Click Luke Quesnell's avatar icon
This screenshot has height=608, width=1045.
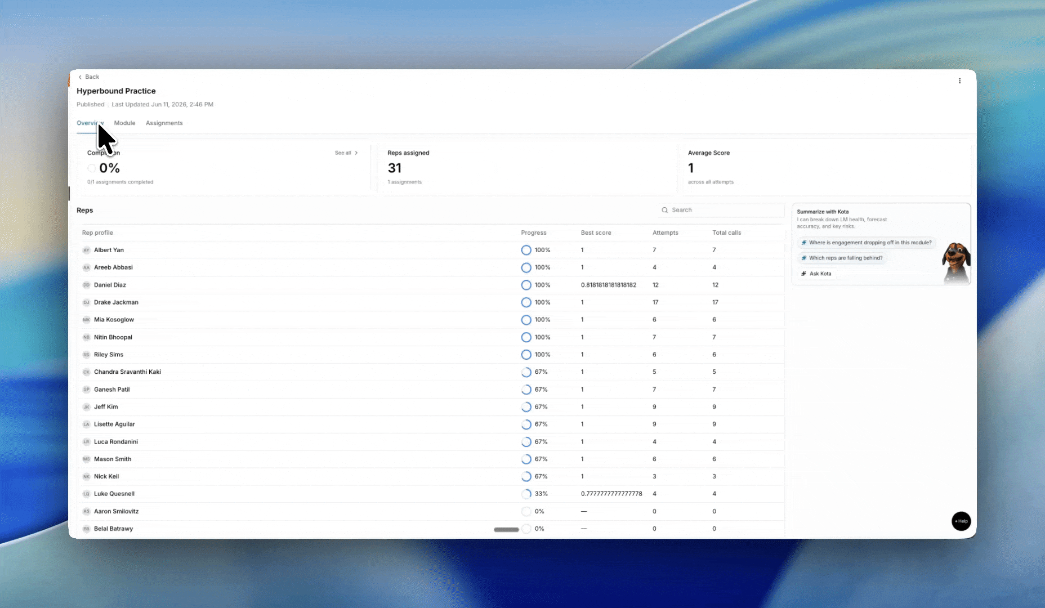[86, 494]
